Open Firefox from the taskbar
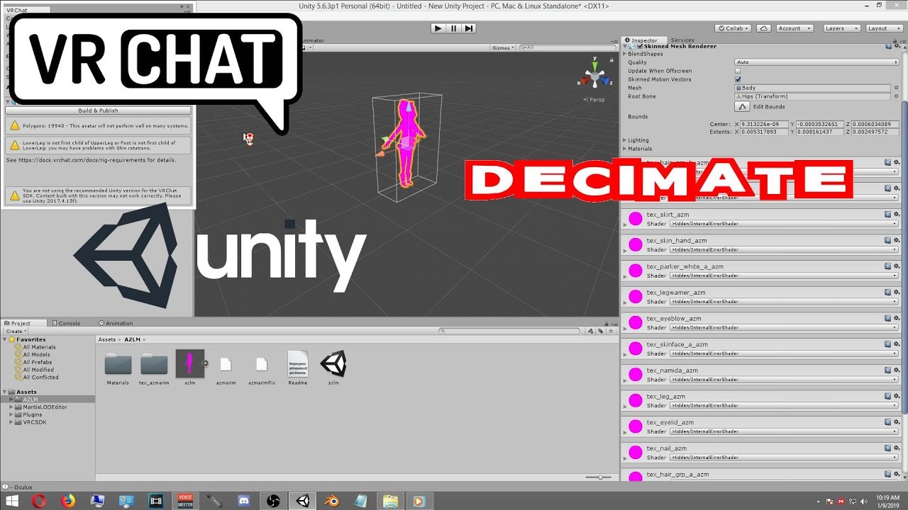Screen dimensions: 908x510 [x=68, y=501]
